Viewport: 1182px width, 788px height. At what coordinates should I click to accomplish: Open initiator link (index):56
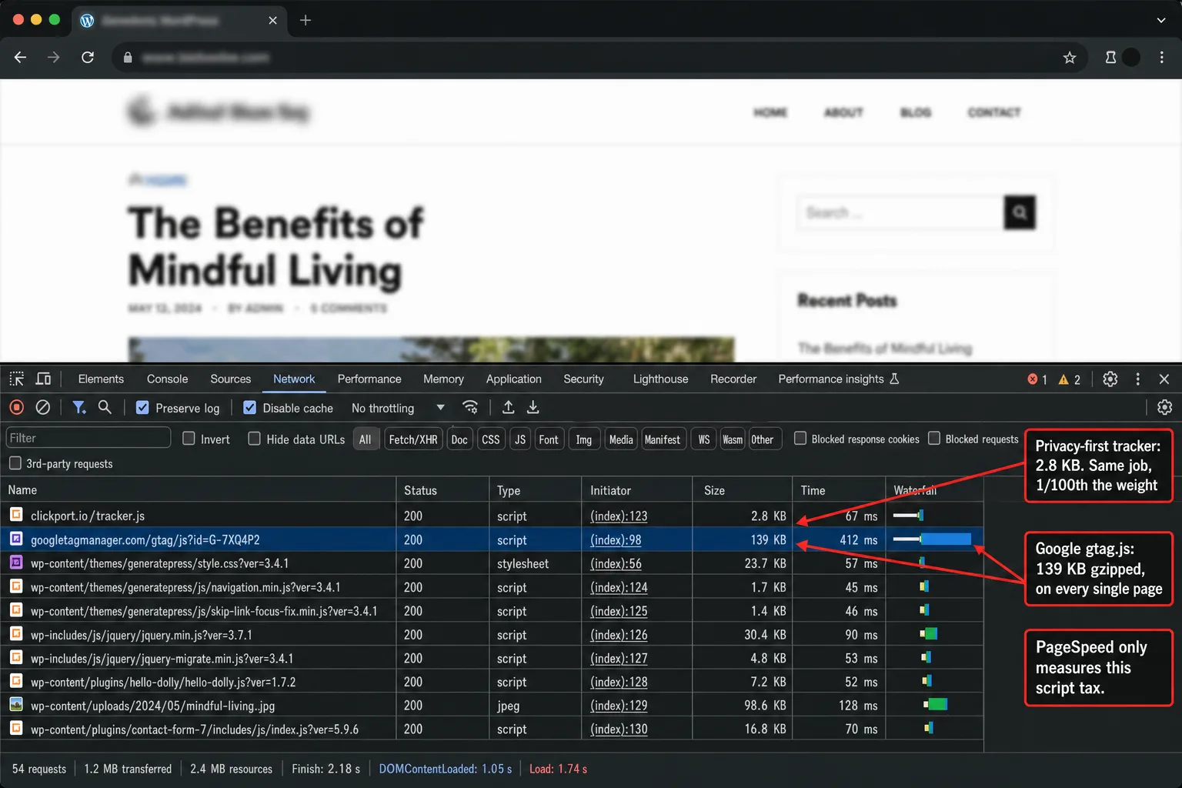tap(616, 563)
